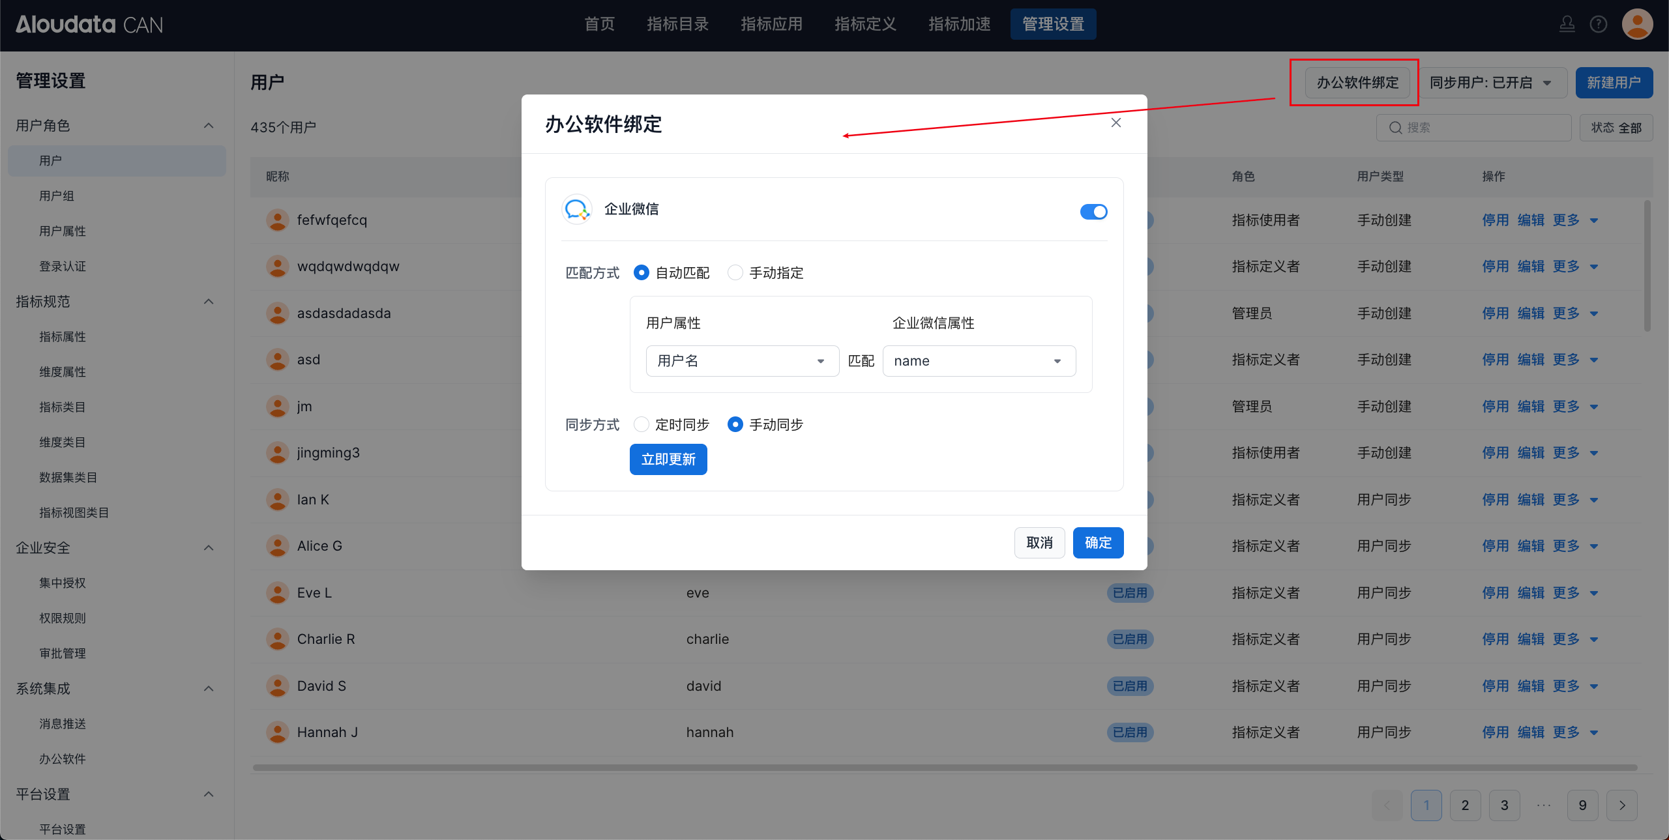This screenshot has height=840, width=1669.
Task: Click the profile avatar in top right
Action: point(1636,25)
